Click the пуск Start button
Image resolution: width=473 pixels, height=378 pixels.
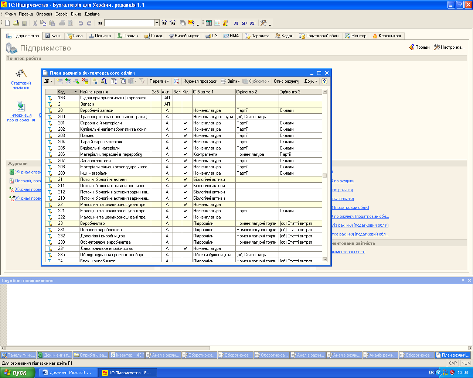[x=17, y=372]
